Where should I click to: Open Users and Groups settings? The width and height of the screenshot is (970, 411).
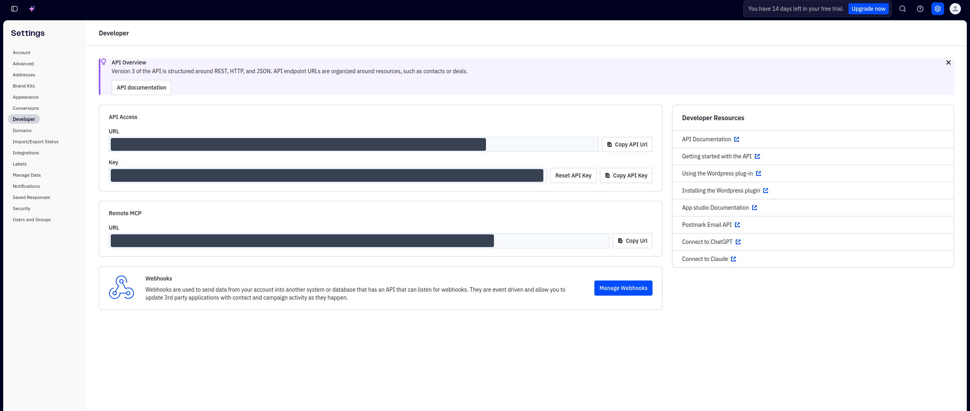click(32, 220)
